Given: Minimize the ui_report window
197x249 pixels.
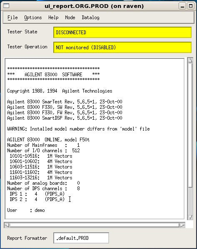Looking at the screenshot, I should (x=182, y=6).
